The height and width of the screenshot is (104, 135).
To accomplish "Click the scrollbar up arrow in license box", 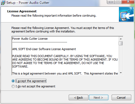I will coord(121,39).
